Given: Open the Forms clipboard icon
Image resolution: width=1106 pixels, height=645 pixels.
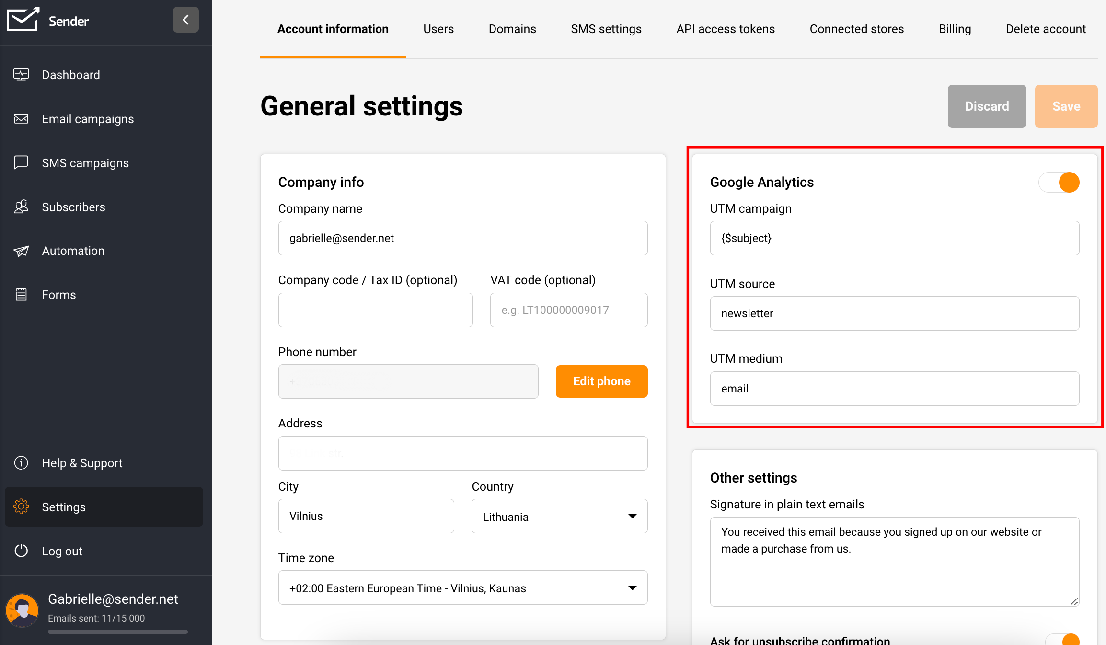Looking at the screenshot, I should [x=21, y=294].
